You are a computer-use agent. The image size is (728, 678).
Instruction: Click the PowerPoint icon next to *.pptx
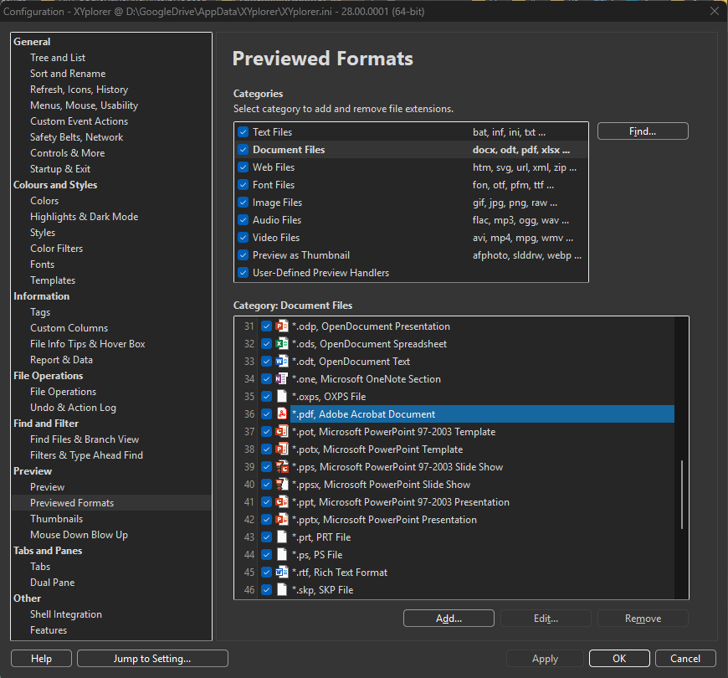[x=282, y=520]
